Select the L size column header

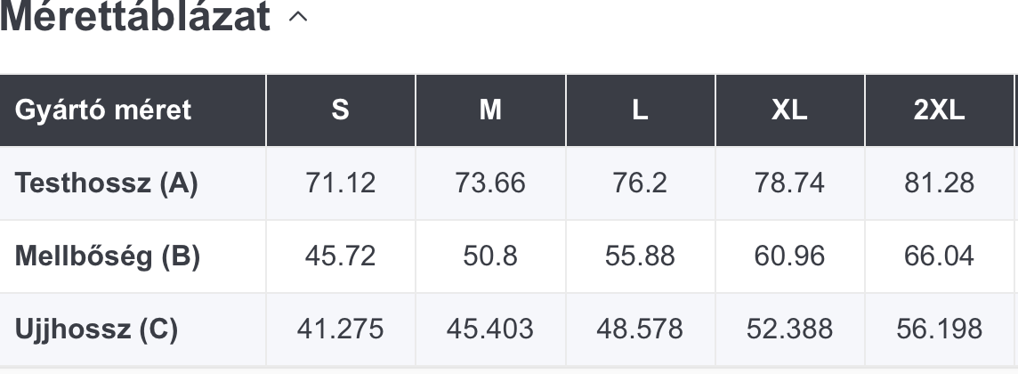pos(640,110)
